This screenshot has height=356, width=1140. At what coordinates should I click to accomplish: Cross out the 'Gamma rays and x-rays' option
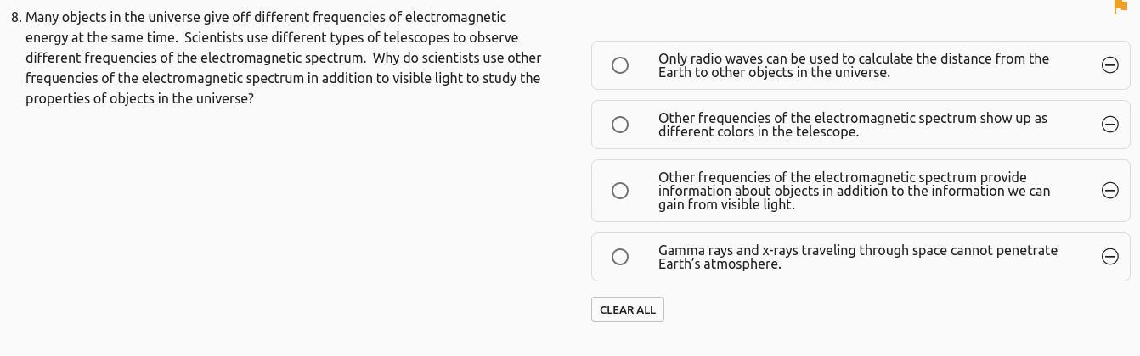(x=1109, y=257)
